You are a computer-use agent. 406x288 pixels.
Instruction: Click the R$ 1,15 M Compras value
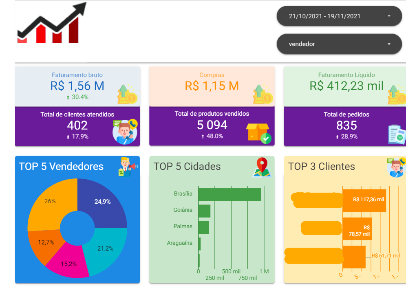(212, 86)
